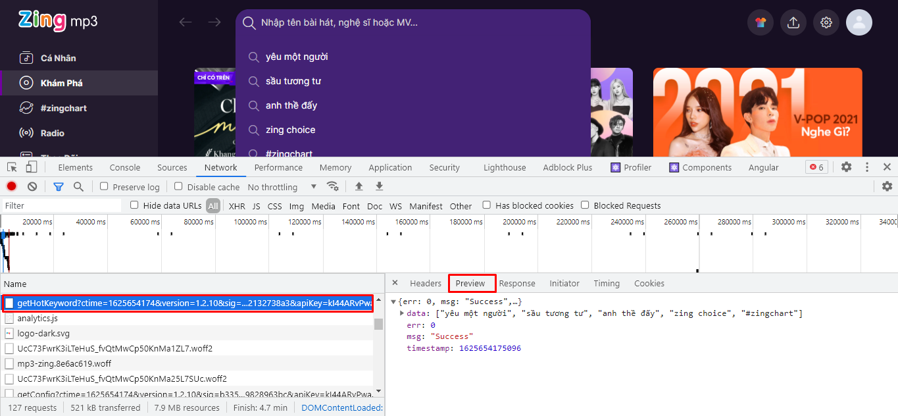Open the Response detail tab

pos(517,283)
